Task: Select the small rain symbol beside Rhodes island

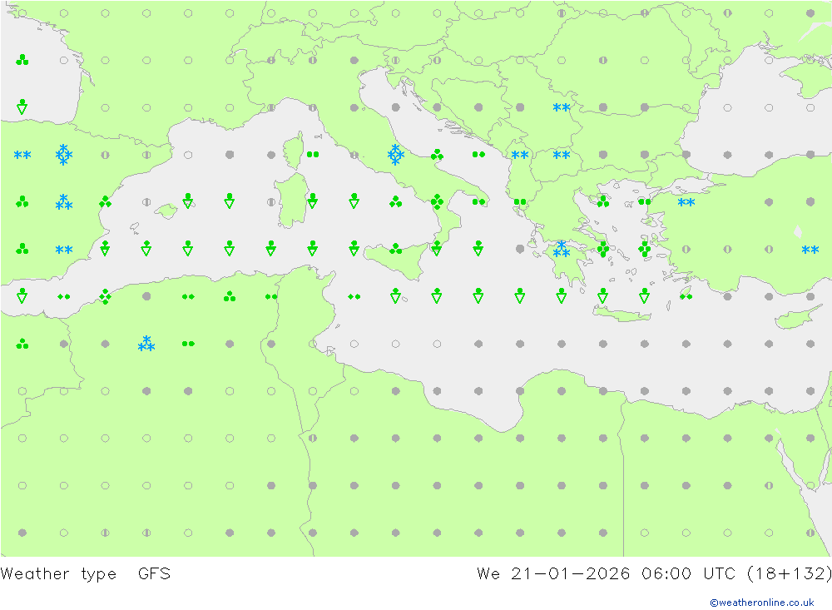Action: point(686,296)
